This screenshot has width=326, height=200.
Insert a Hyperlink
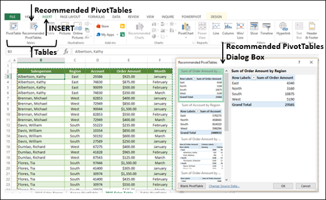[x=283, y=28]
